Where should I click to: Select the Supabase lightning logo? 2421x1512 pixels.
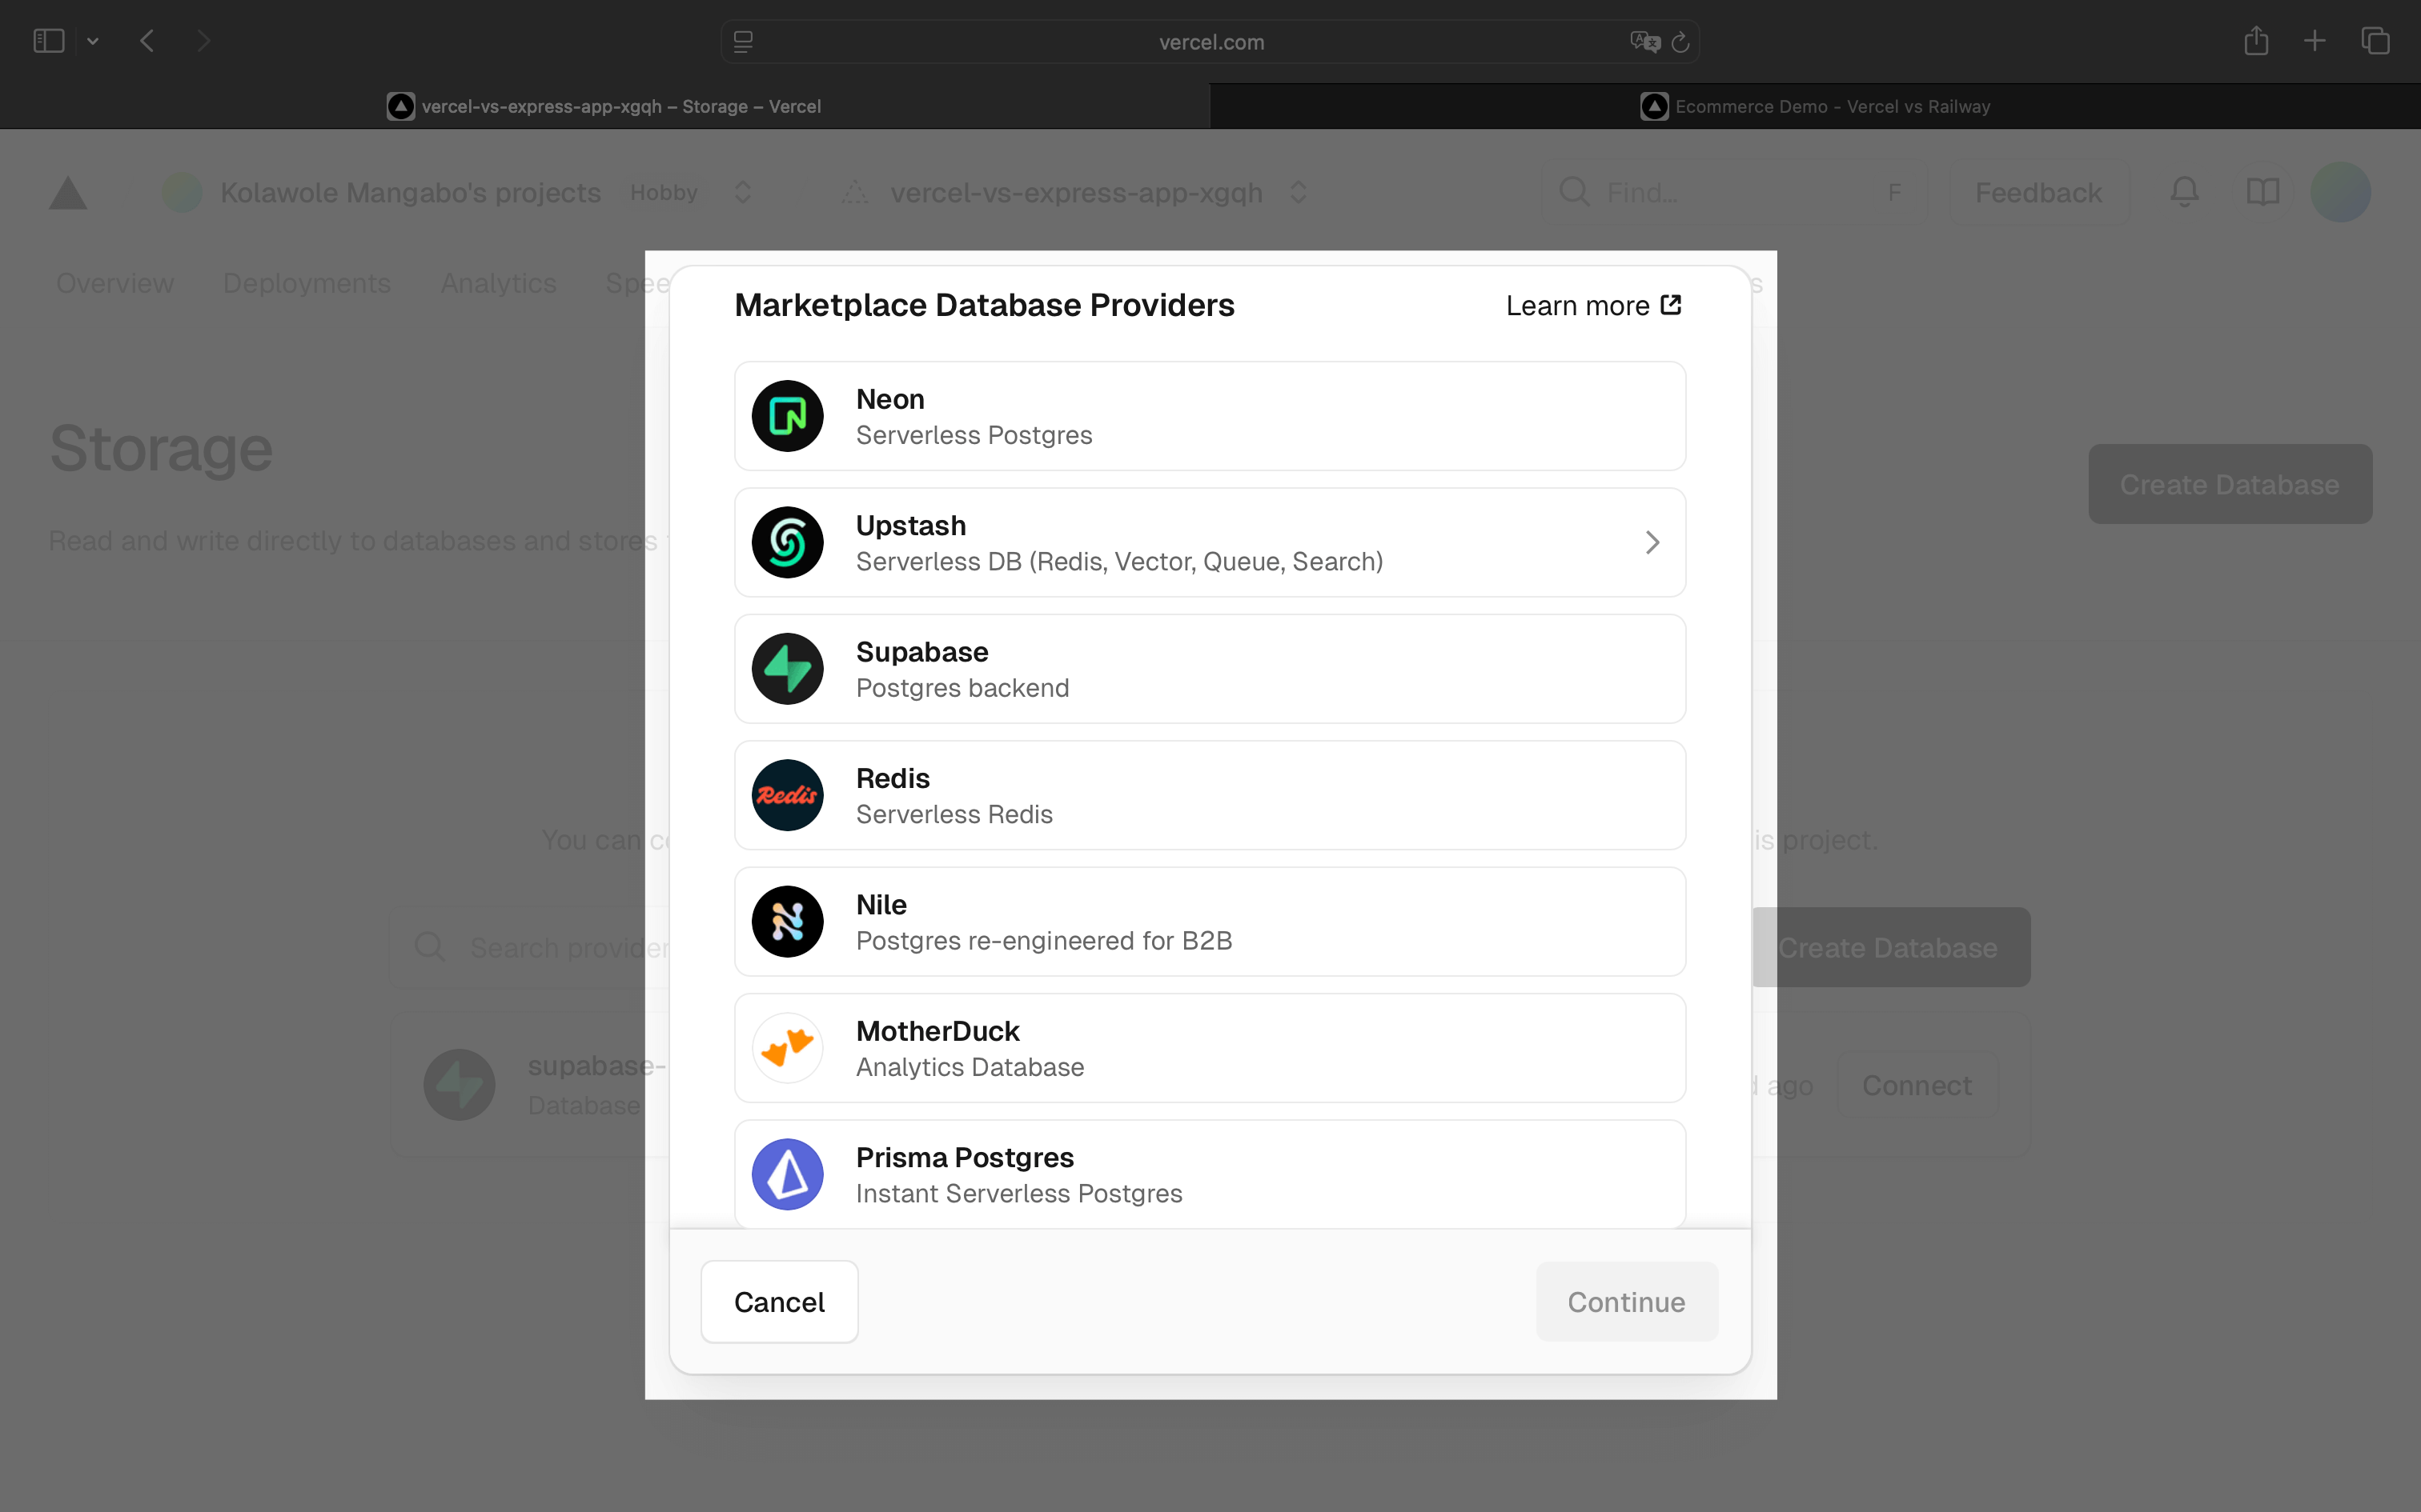point(787,668)
